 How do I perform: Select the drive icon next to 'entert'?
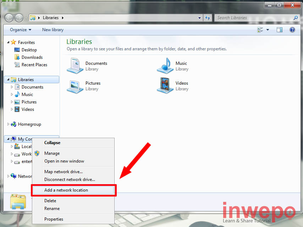coord(17,162)
